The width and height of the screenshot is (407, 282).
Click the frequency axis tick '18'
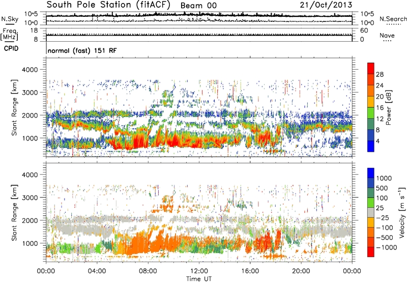click(x=34, y=31)
